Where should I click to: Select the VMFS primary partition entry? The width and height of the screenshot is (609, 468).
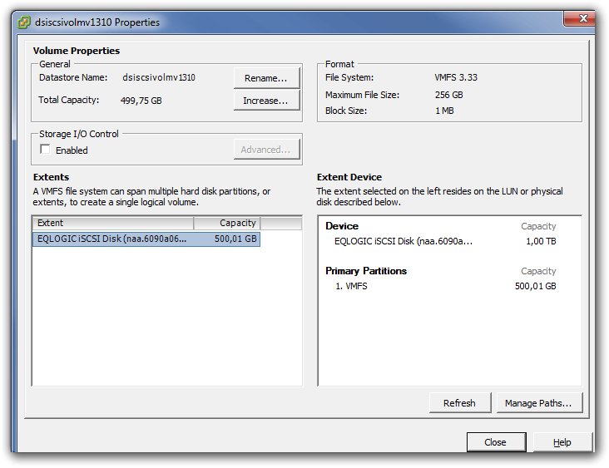coord(356,286)
